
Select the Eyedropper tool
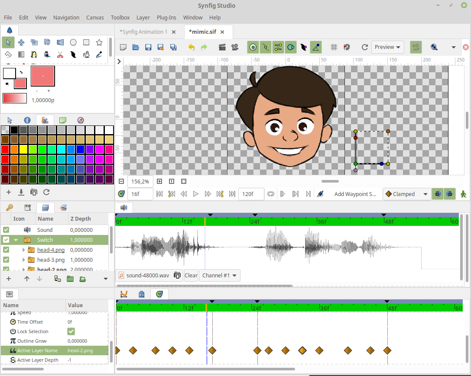pyautogui.click(x=99, y=55)
